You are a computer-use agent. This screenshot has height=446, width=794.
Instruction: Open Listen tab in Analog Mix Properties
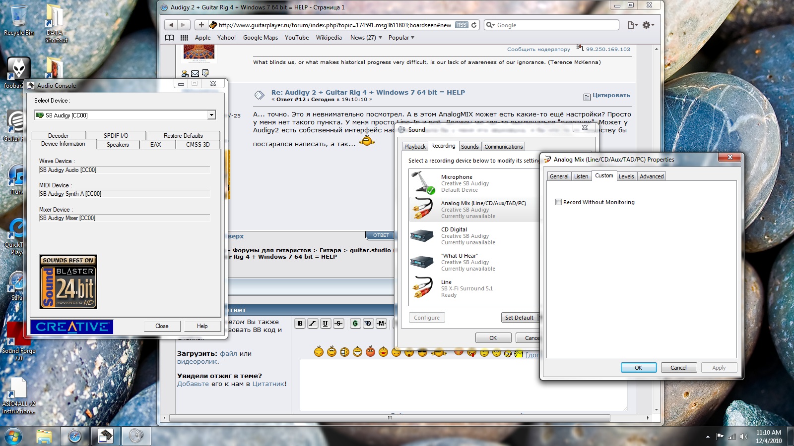coord(581,176)
